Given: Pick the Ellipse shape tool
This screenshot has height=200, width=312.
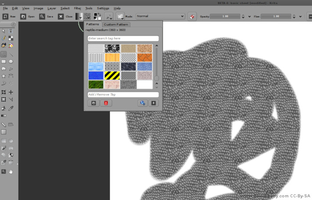Looking at the screenshot, I should point(11,62).
